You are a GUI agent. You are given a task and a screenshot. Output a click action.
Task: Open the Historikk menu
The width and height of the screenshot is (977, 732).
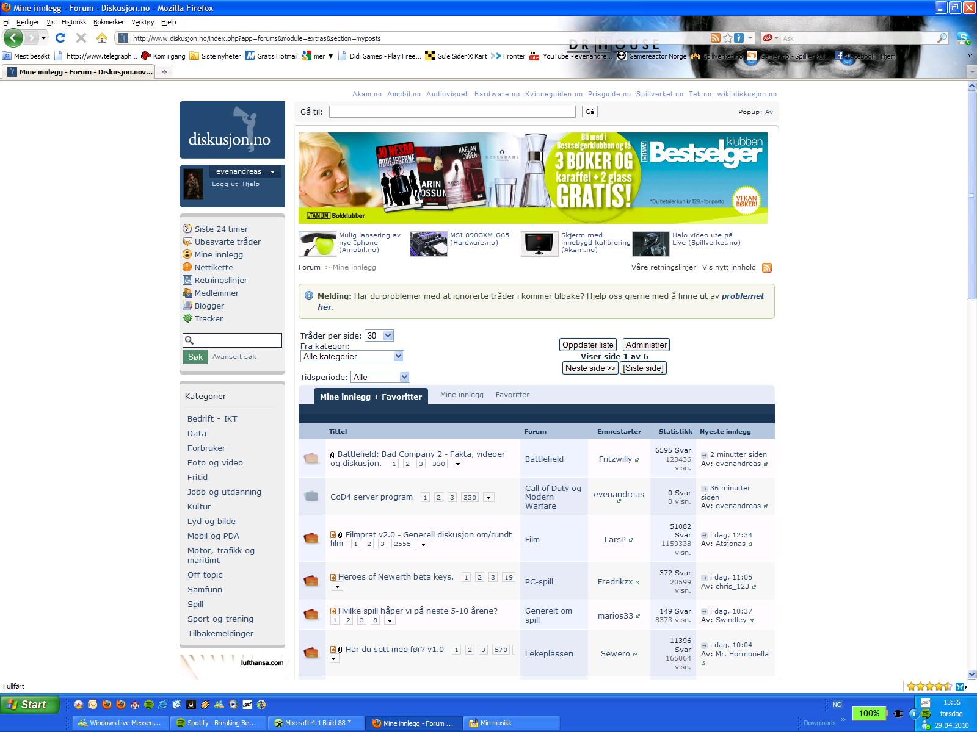coord(74,22)
